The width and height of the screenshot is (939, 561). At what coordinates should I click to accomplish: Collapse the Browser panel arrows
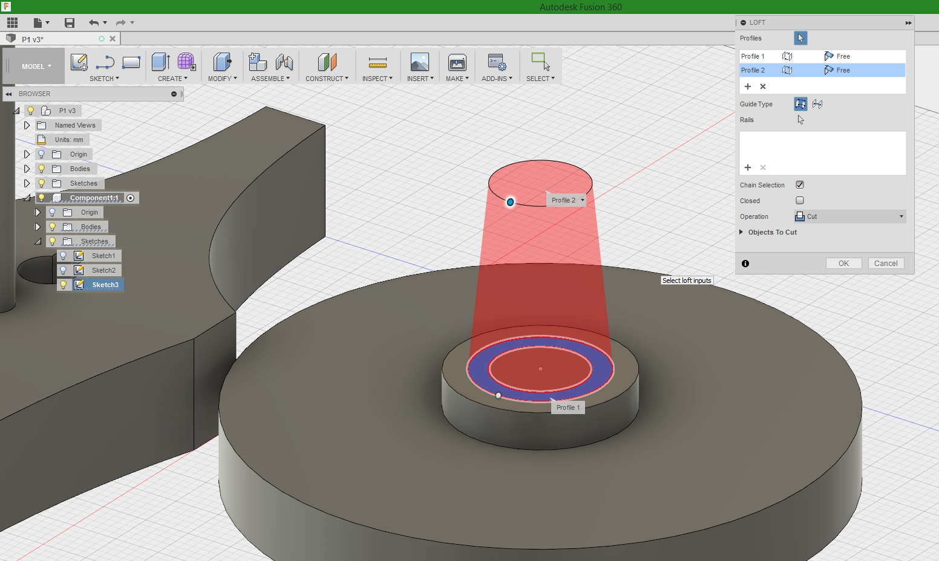(x=8, y=94)
